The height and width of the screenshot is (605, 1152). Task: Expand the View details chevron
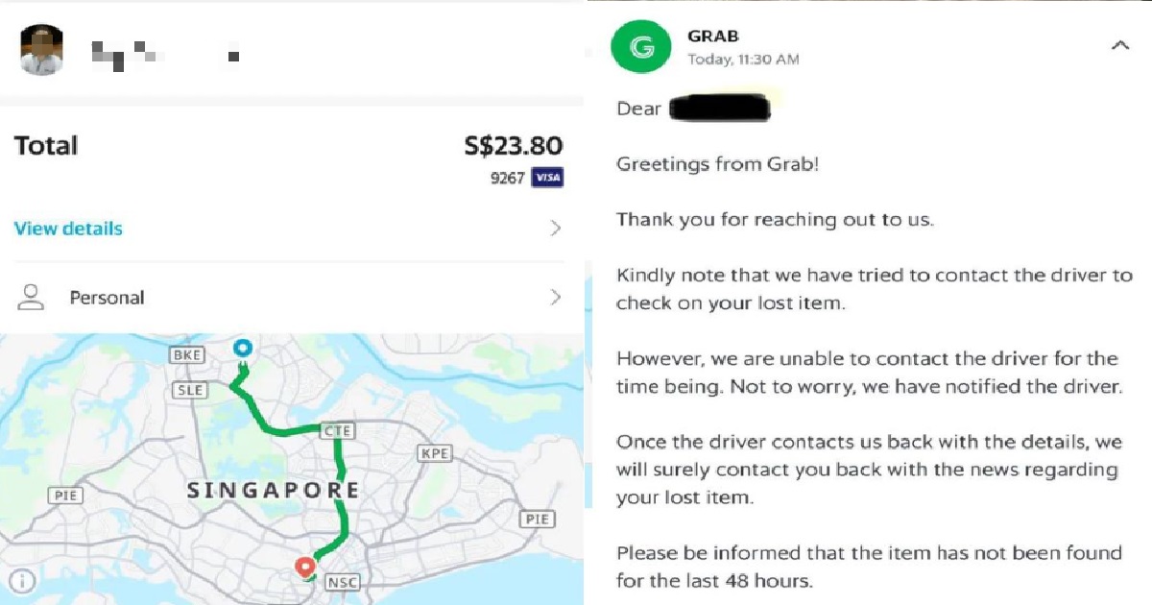coord(557,229)
